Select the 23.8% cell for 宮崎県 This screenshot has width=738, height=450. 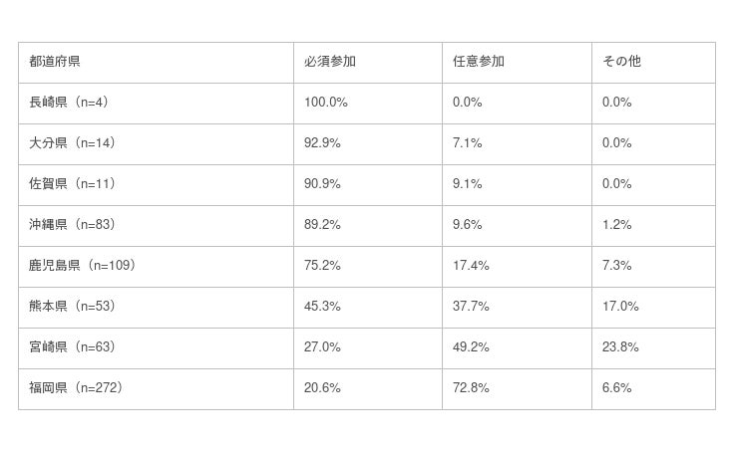(x=620, y=347)
